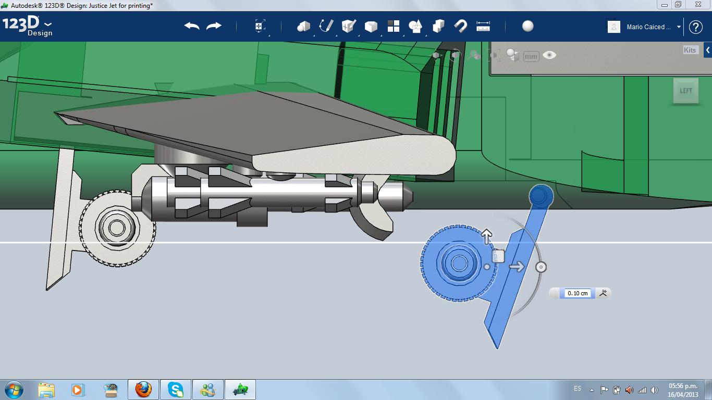Click the 123D Design taskbar button
Screen dimensions: 712x400
click(x=240, y=390)
